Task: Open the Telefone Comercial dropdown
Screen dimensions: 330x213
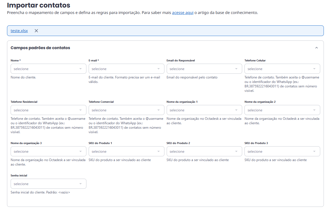Action: click(x=126, y=110)
